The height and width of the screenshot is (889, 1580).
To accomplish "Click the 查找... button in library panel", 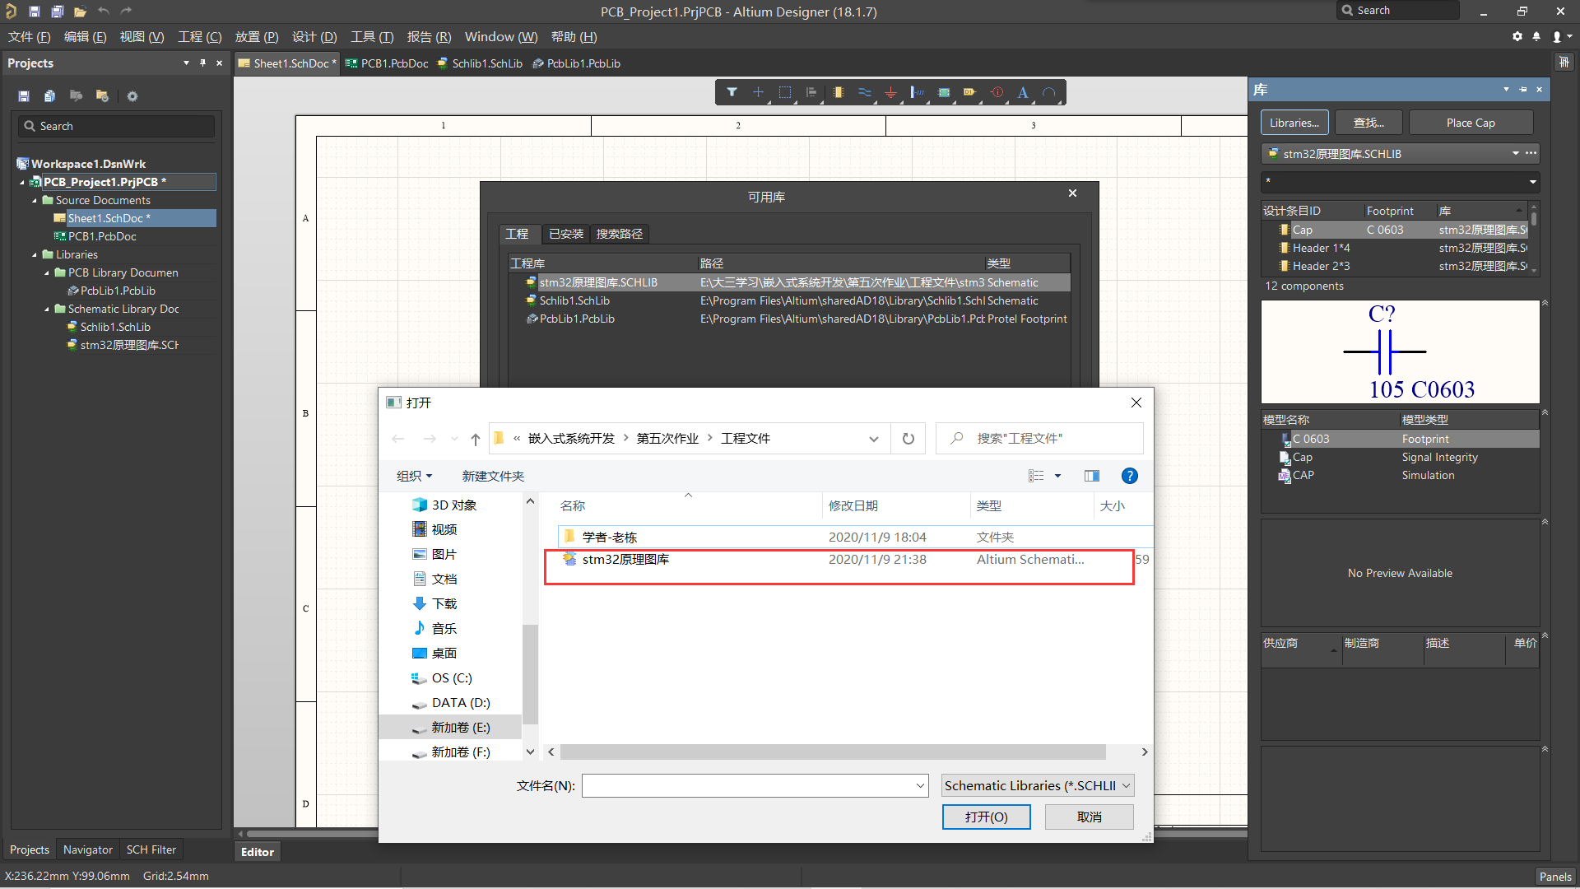I will click(1369, 123).
